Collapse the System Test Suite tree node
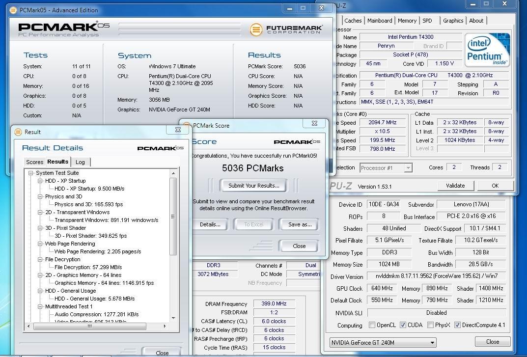The height and width of the screenshot is (357, 527). pos(30,173)
